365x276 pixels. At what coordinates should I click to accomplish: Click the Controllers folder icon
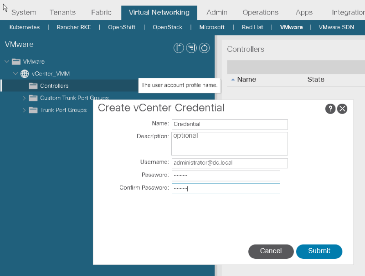pyautogui.click(x=33, y=86)
